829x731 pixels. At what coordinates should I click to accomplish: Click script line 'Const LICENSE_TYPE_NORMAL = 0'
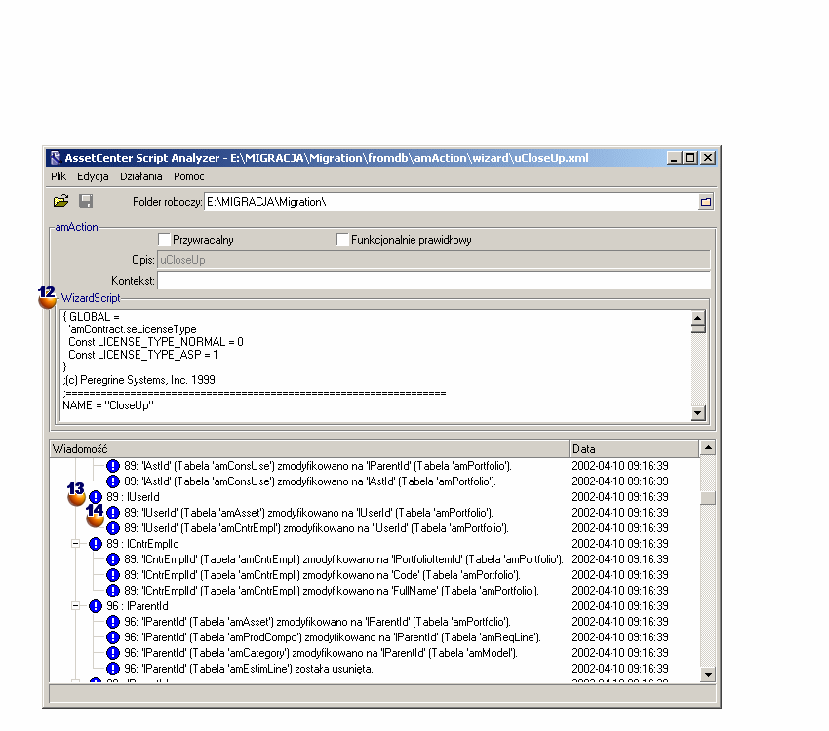[x=156, y=342]
